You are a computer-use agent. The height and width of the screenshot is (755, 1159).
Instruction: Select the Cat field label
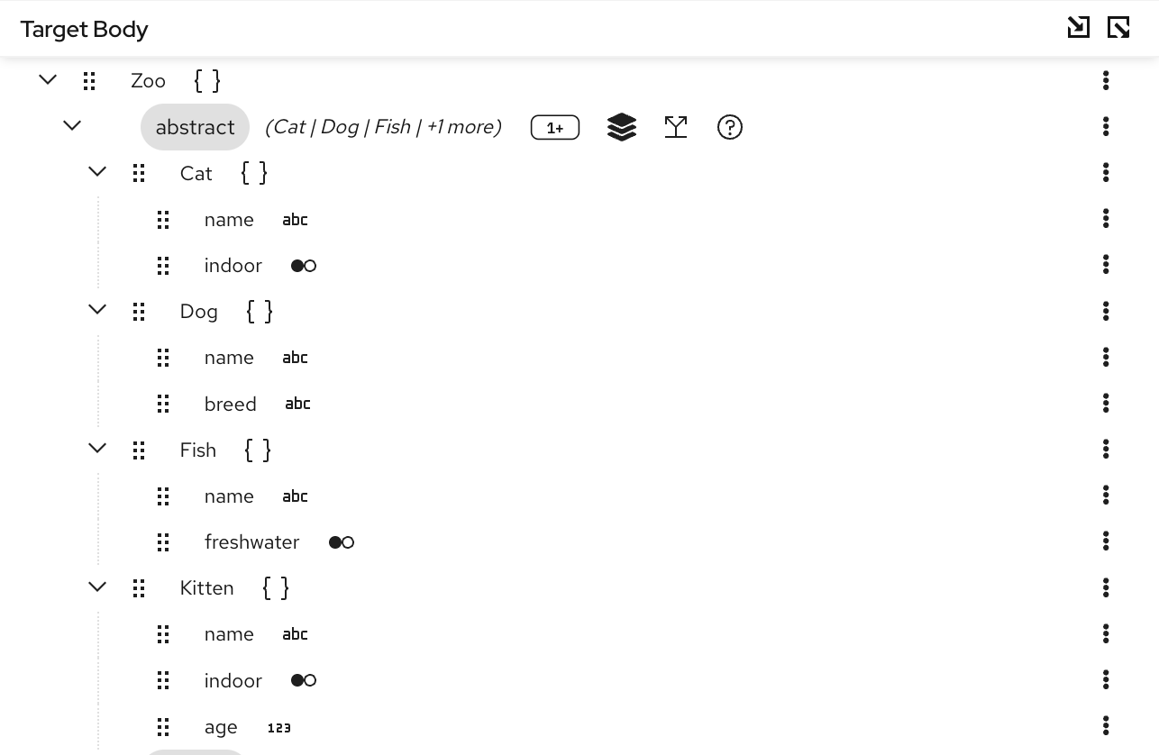tap(196, 173)
